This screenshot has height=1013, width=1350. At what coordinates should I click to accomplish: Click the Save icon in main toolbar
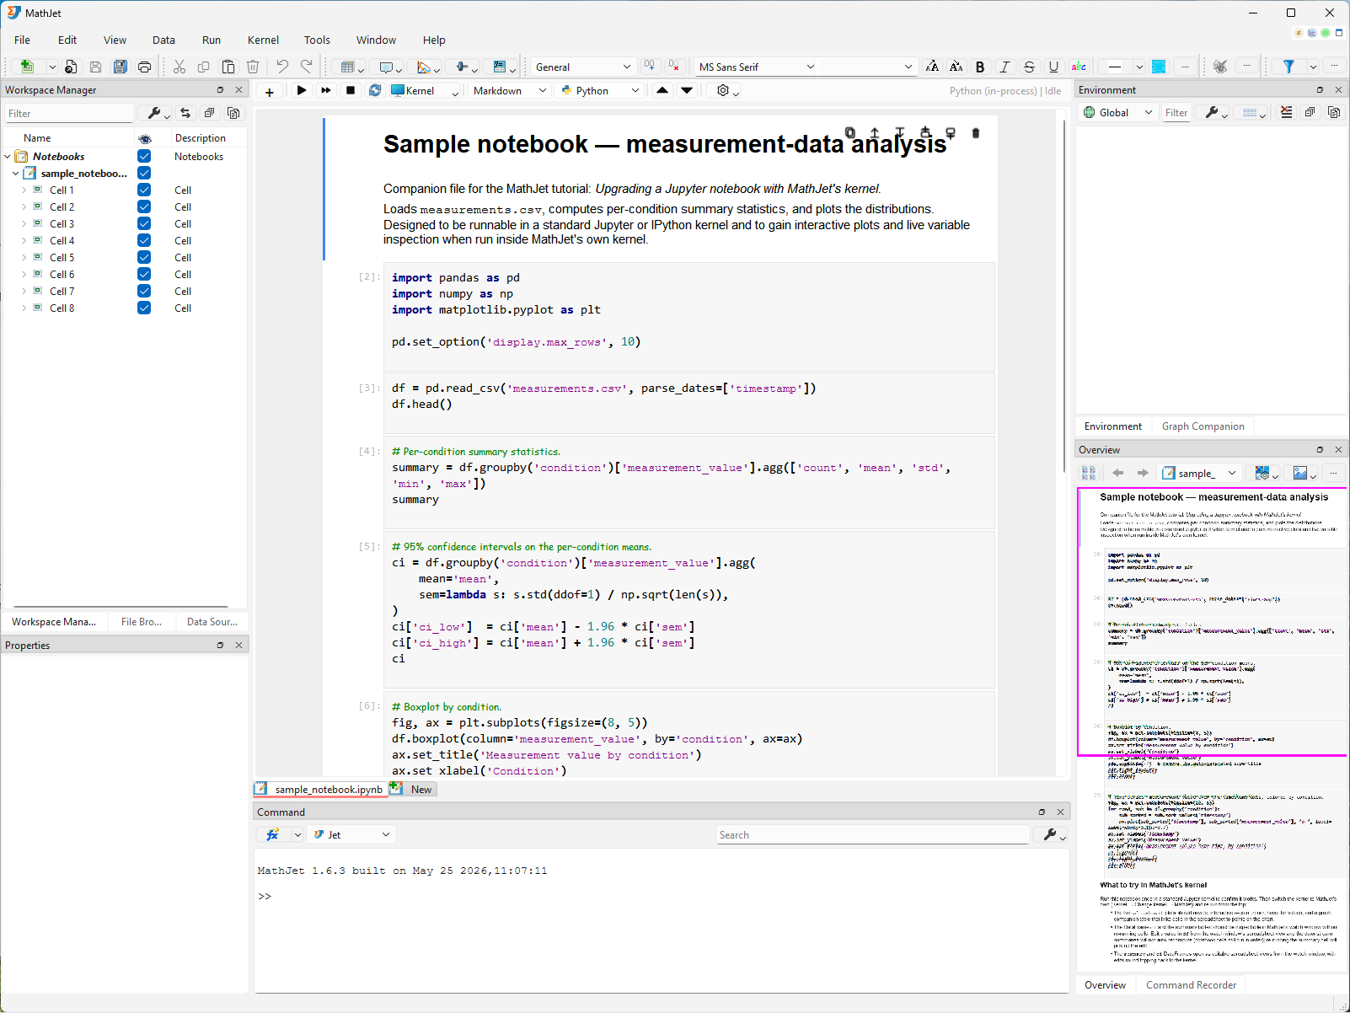(x=95, y=67)
